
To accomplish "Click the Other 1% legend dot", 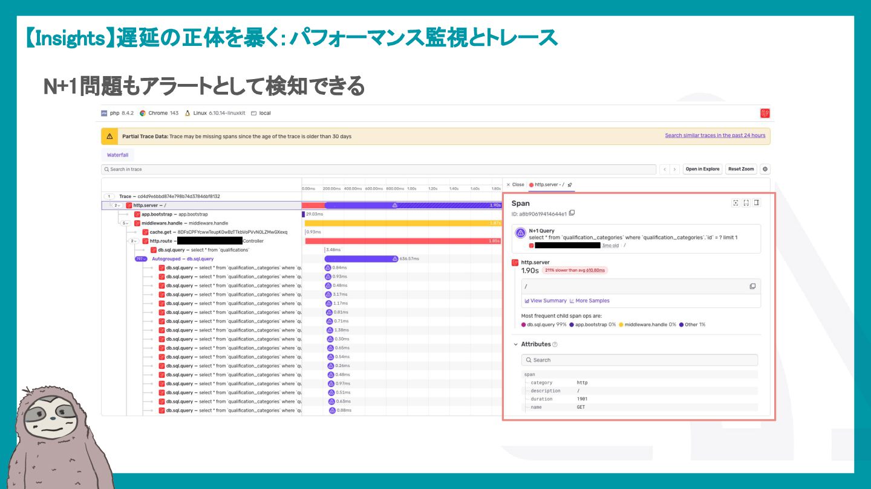I will [681, 325].
